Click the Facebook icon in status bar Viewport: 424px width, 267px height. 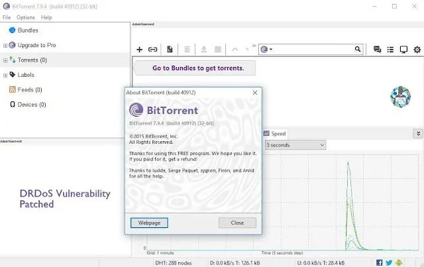(x=380, y=262)
